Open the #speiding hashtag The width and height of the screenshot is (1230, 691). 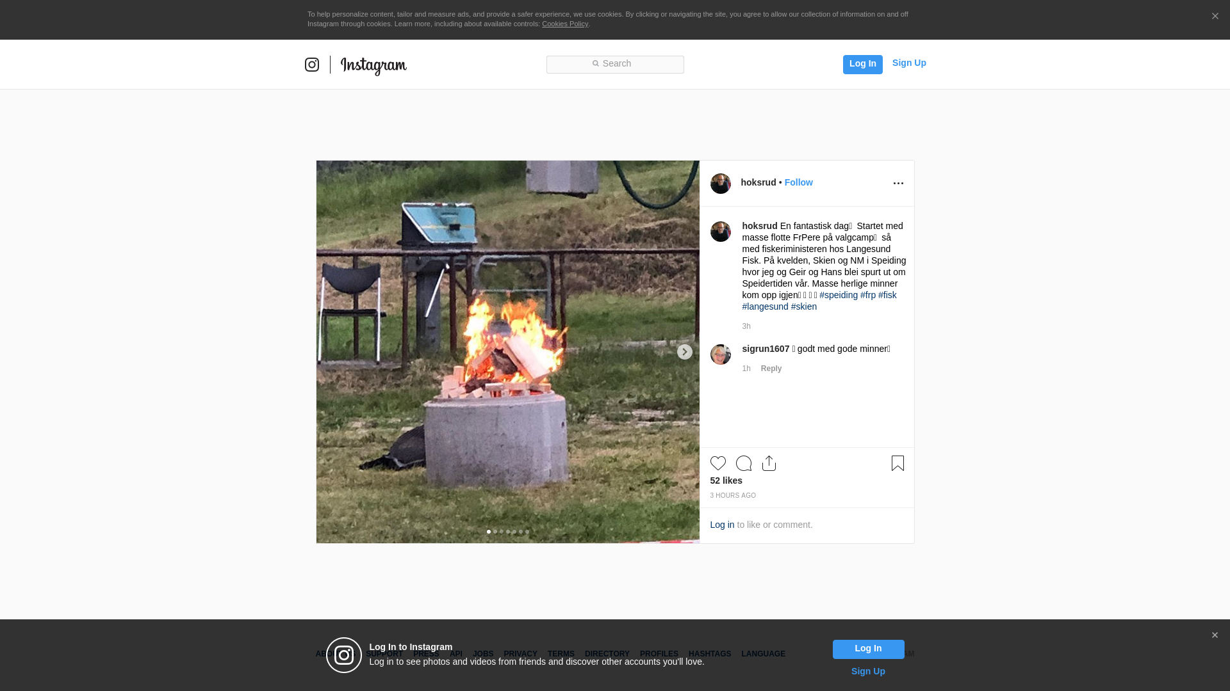(x=839, y=295)
